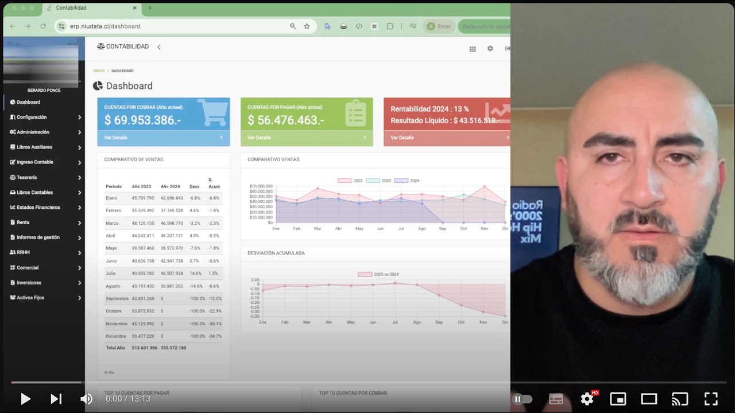Toggle the 2024 series in chart legend
Viewport: 735px width, 413px height.
407,181
